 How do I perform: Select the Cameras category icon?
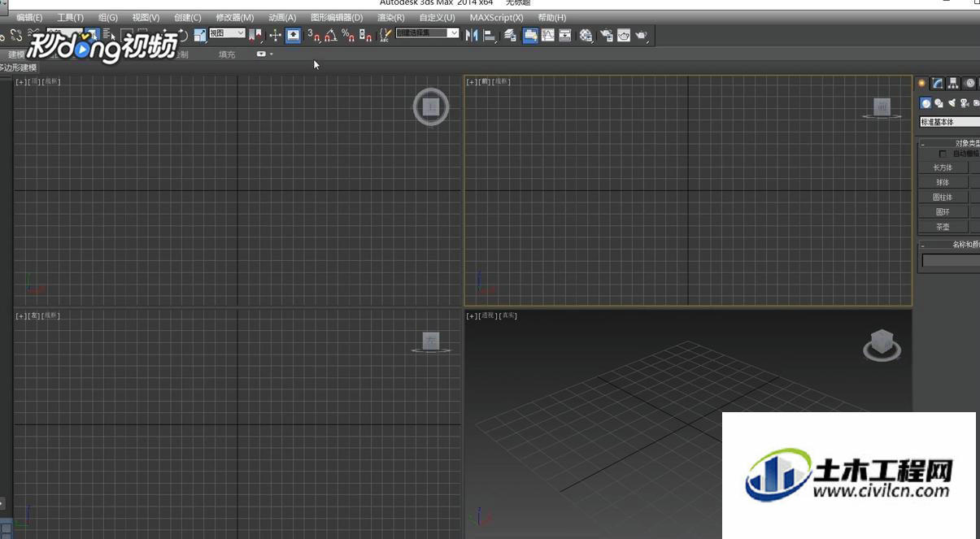pyautogui.click(x=965, y=103)
